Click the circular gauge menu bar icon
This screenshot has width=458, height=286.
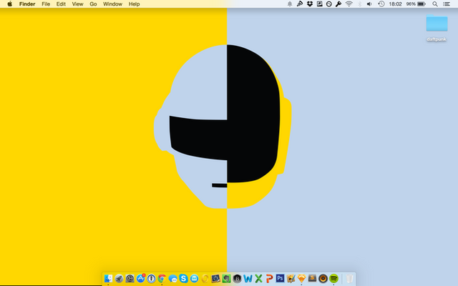(x=329, y=4)
